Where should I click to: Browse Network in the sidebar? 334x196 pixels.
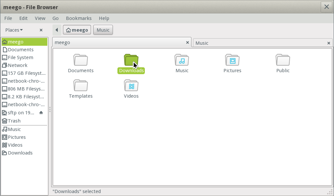(24, 65)
